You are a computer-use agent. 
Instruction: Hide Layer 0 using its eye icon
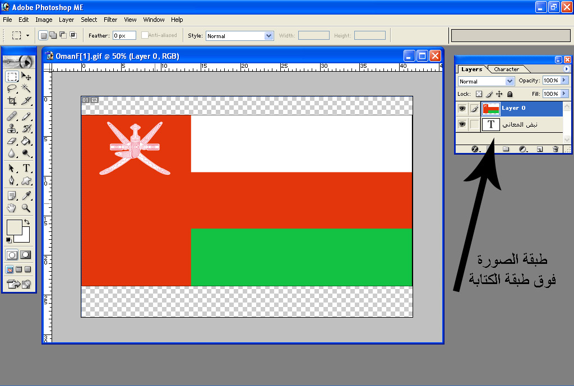coord(462,109)
